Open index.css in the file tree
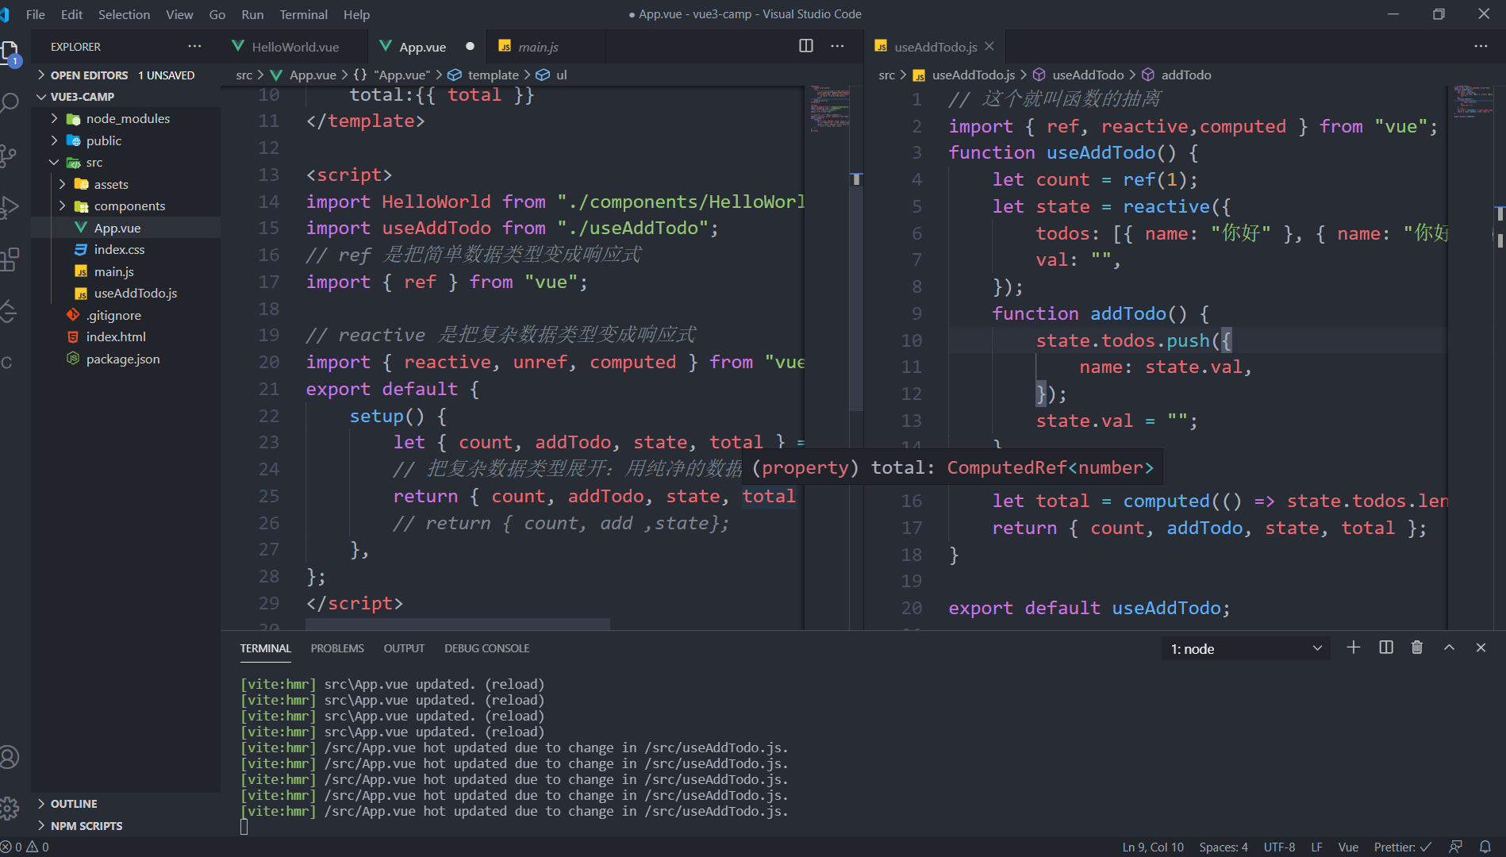 125,249
